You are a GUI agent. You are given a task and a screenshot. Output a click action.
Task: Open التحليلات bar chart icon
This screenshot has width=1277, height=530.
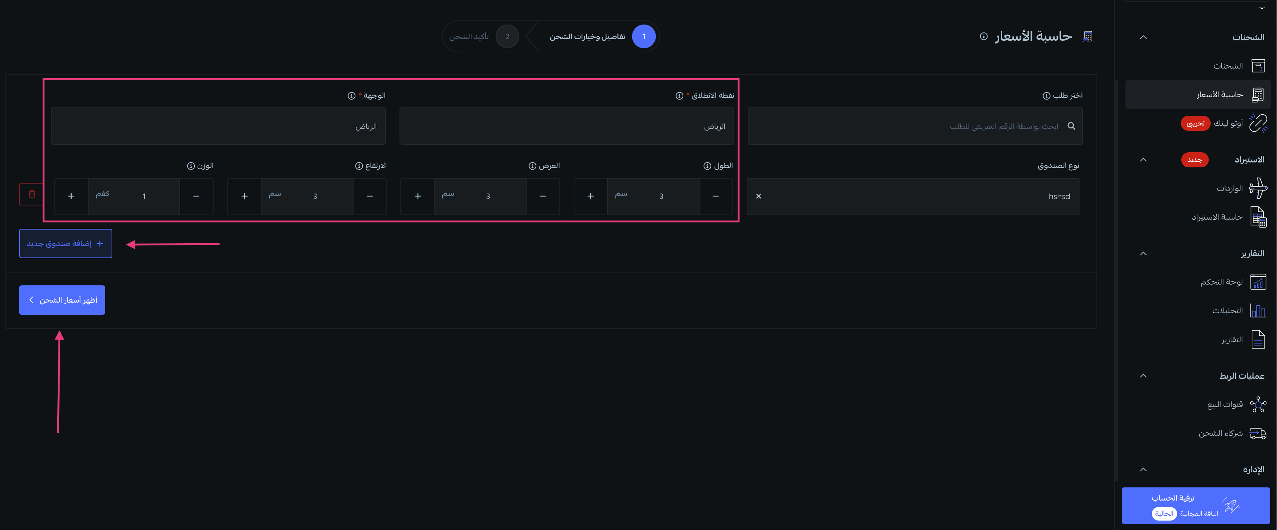coord(1258,311)
